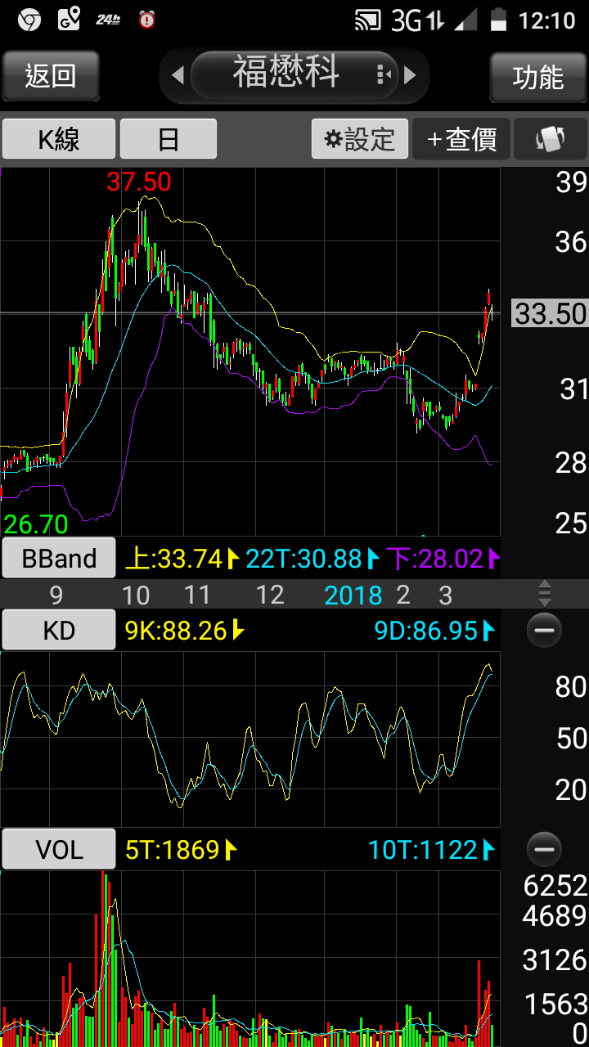The width and height of the screenshot is (589, 1047).
Task: Tap month 10 on the time axis
Action: 136,595
